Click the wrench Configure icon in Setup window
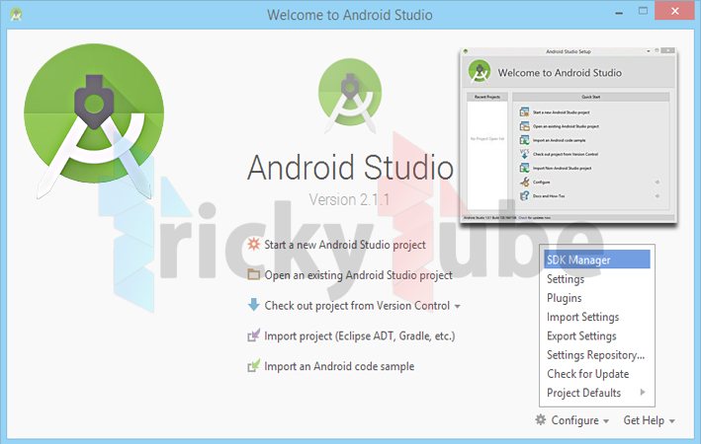701x444 pixels. 524,183
